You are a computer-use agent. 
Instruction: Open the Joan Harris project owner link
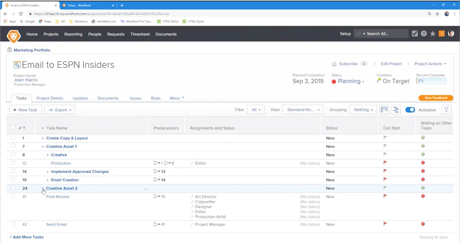point(25,80)
